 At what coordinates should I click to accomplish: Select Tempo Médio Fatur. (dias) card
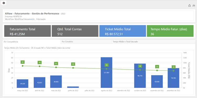[170, 31]
